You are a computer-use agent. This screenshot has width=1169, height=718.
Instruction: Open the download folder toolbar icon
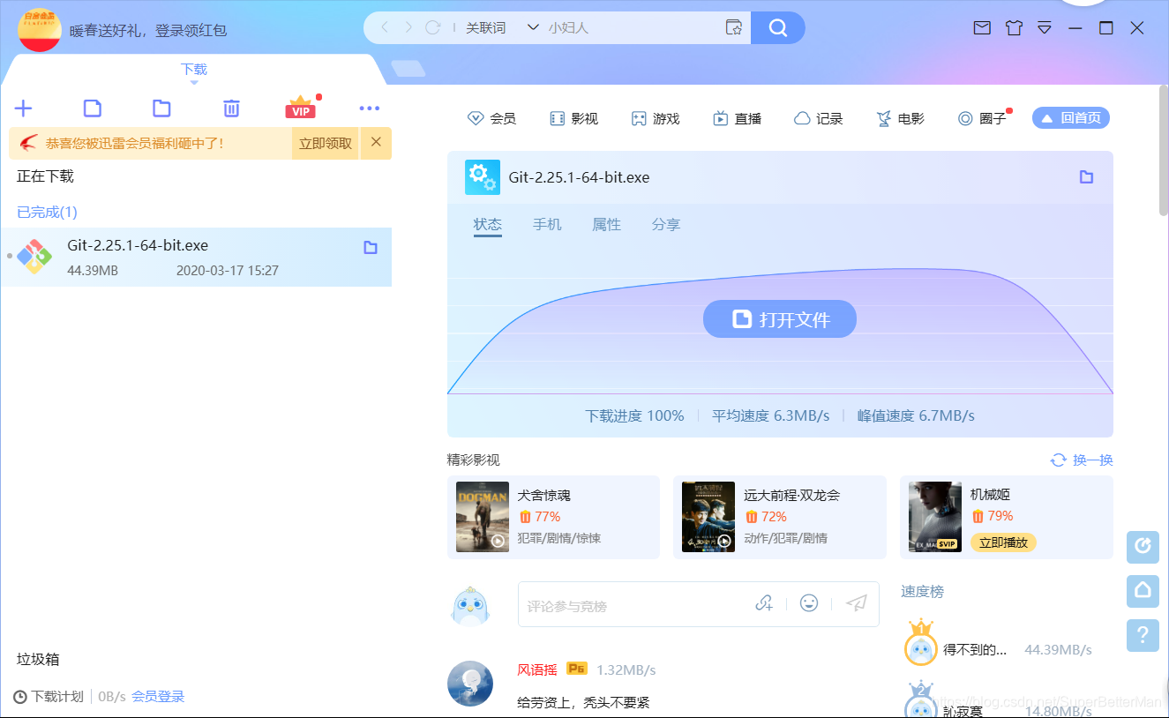click(x=161, y=108)
